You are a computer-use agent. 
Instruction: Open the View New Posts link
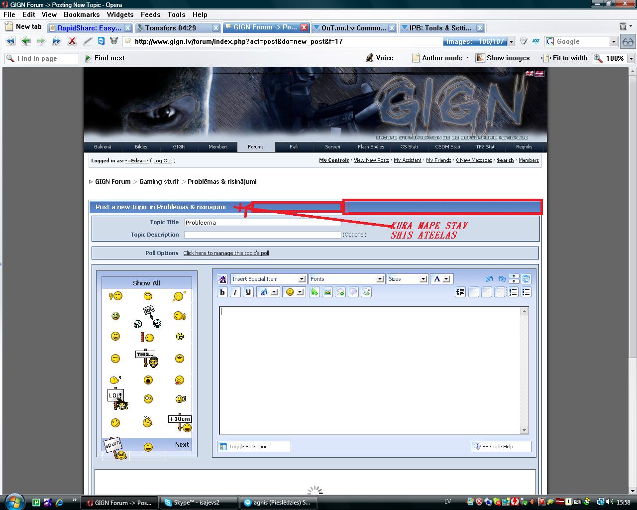point(371,160)
